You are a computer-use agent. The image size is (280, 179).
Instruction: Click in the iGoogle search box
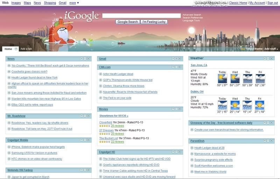pos(141,16)
